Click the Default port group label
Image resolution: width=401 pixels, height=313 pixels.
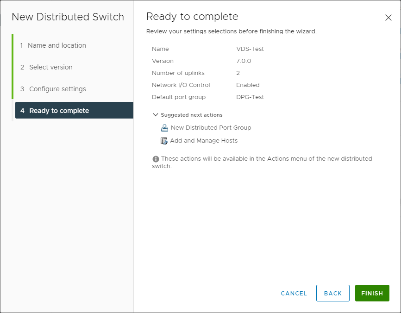pos(179,97)
